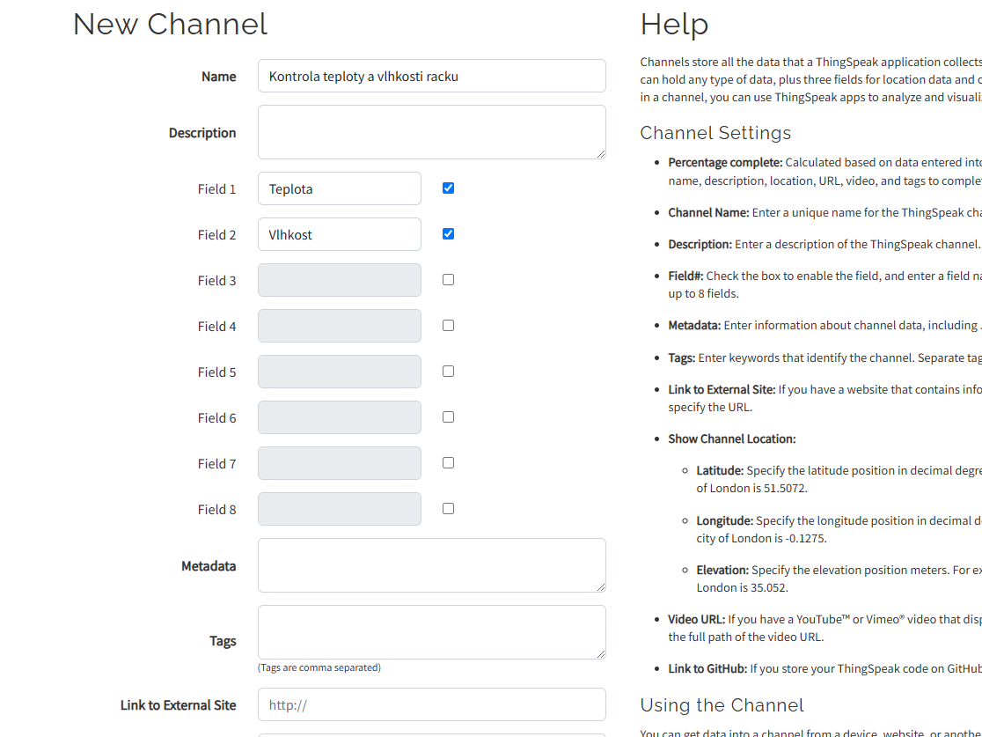Focus the Tags text area
The width and height of the screenshot is (982, 737).
431,631
